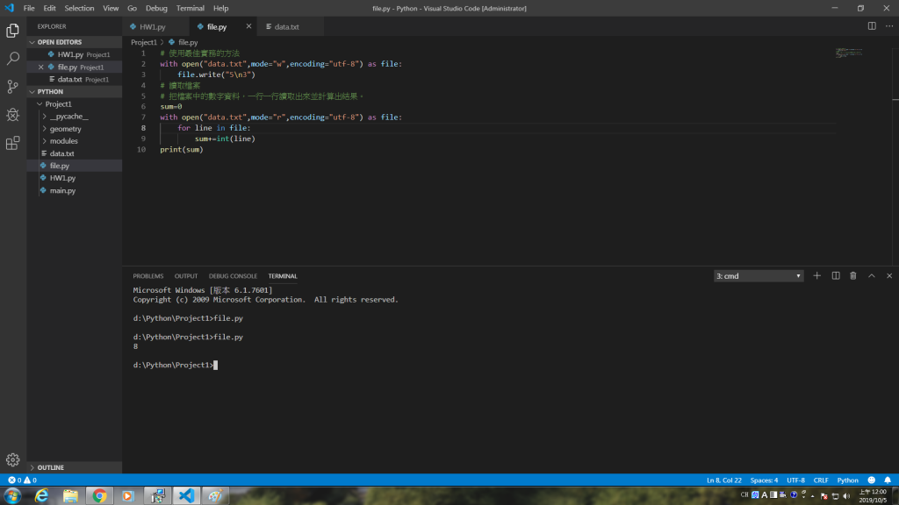The image size is (899, 505).
Task: Open File Explorer from taskbar
Action: pyautogui.click(x=70, y=496)
